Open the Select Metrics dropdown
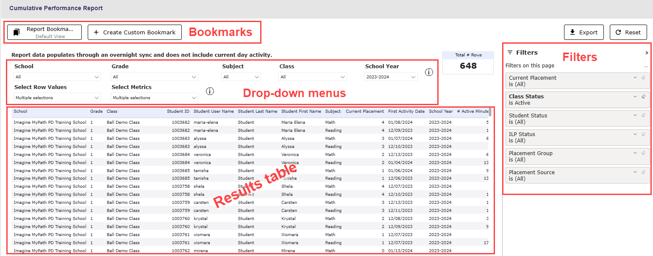 154,98
